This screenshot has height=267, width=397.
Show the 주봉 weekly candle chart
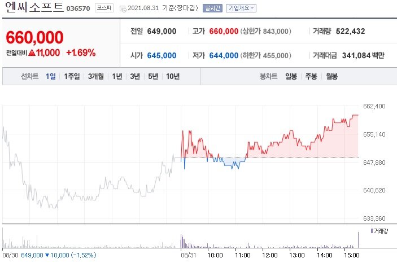311,76
